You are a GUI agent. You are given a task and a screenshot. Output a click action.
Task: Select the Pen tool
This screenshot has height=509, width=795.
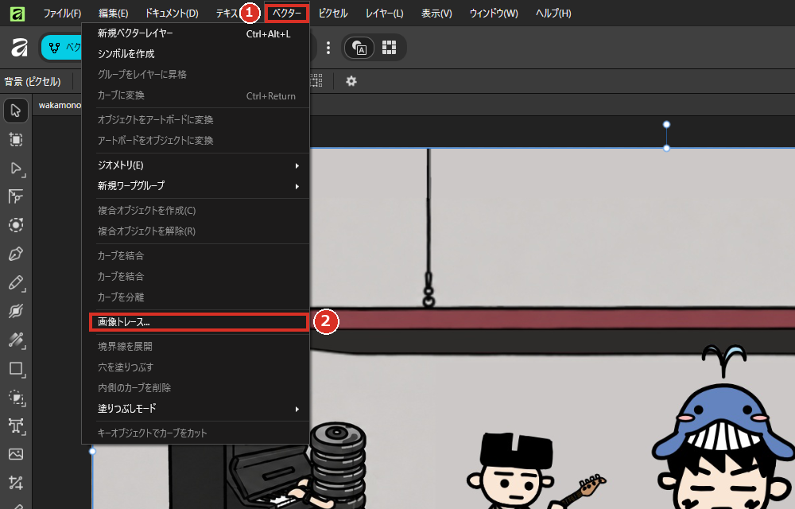[x=16, y=254]
